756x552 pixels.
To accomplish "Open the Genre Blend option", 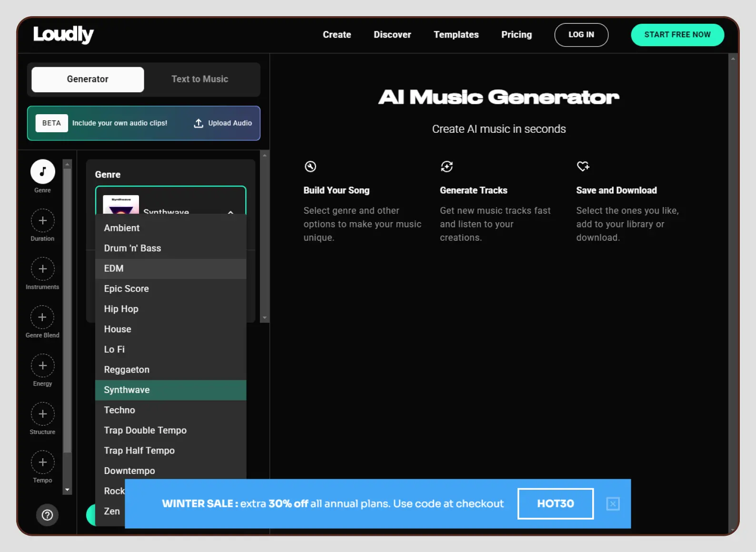I will pyautogui.click(x=43, y=317).
